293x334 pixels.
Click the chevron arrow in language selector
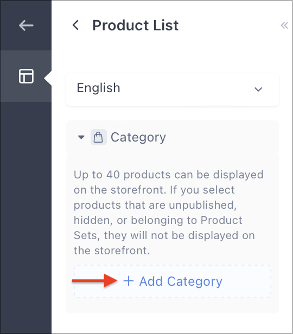click(258, 89)
